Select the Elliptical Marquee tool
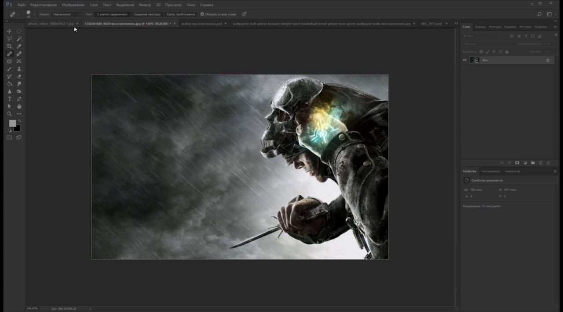563x312 pixels. 19,31
